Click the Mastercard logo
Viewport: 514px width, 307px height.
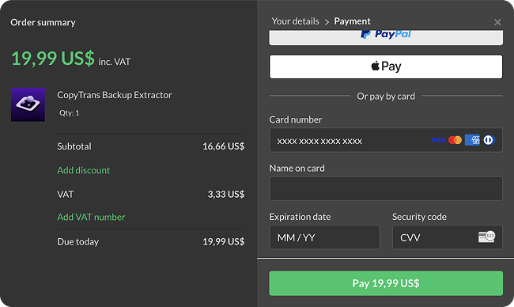(x=455, y=140)
